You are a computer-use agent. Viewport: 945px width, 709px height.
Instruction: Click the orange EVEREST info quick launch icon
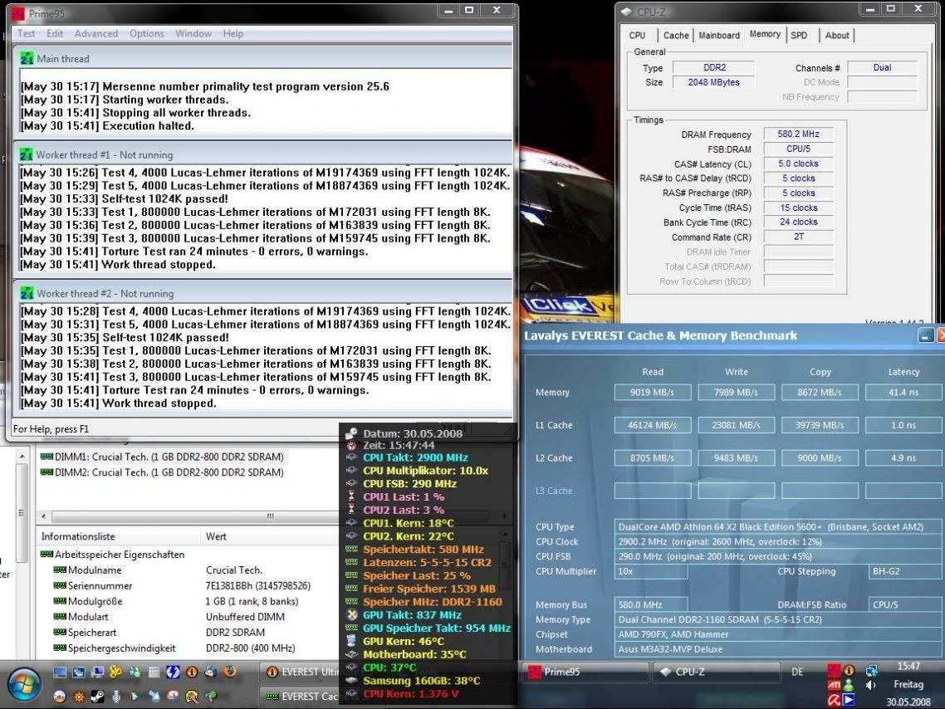click(x=192, y=672)
